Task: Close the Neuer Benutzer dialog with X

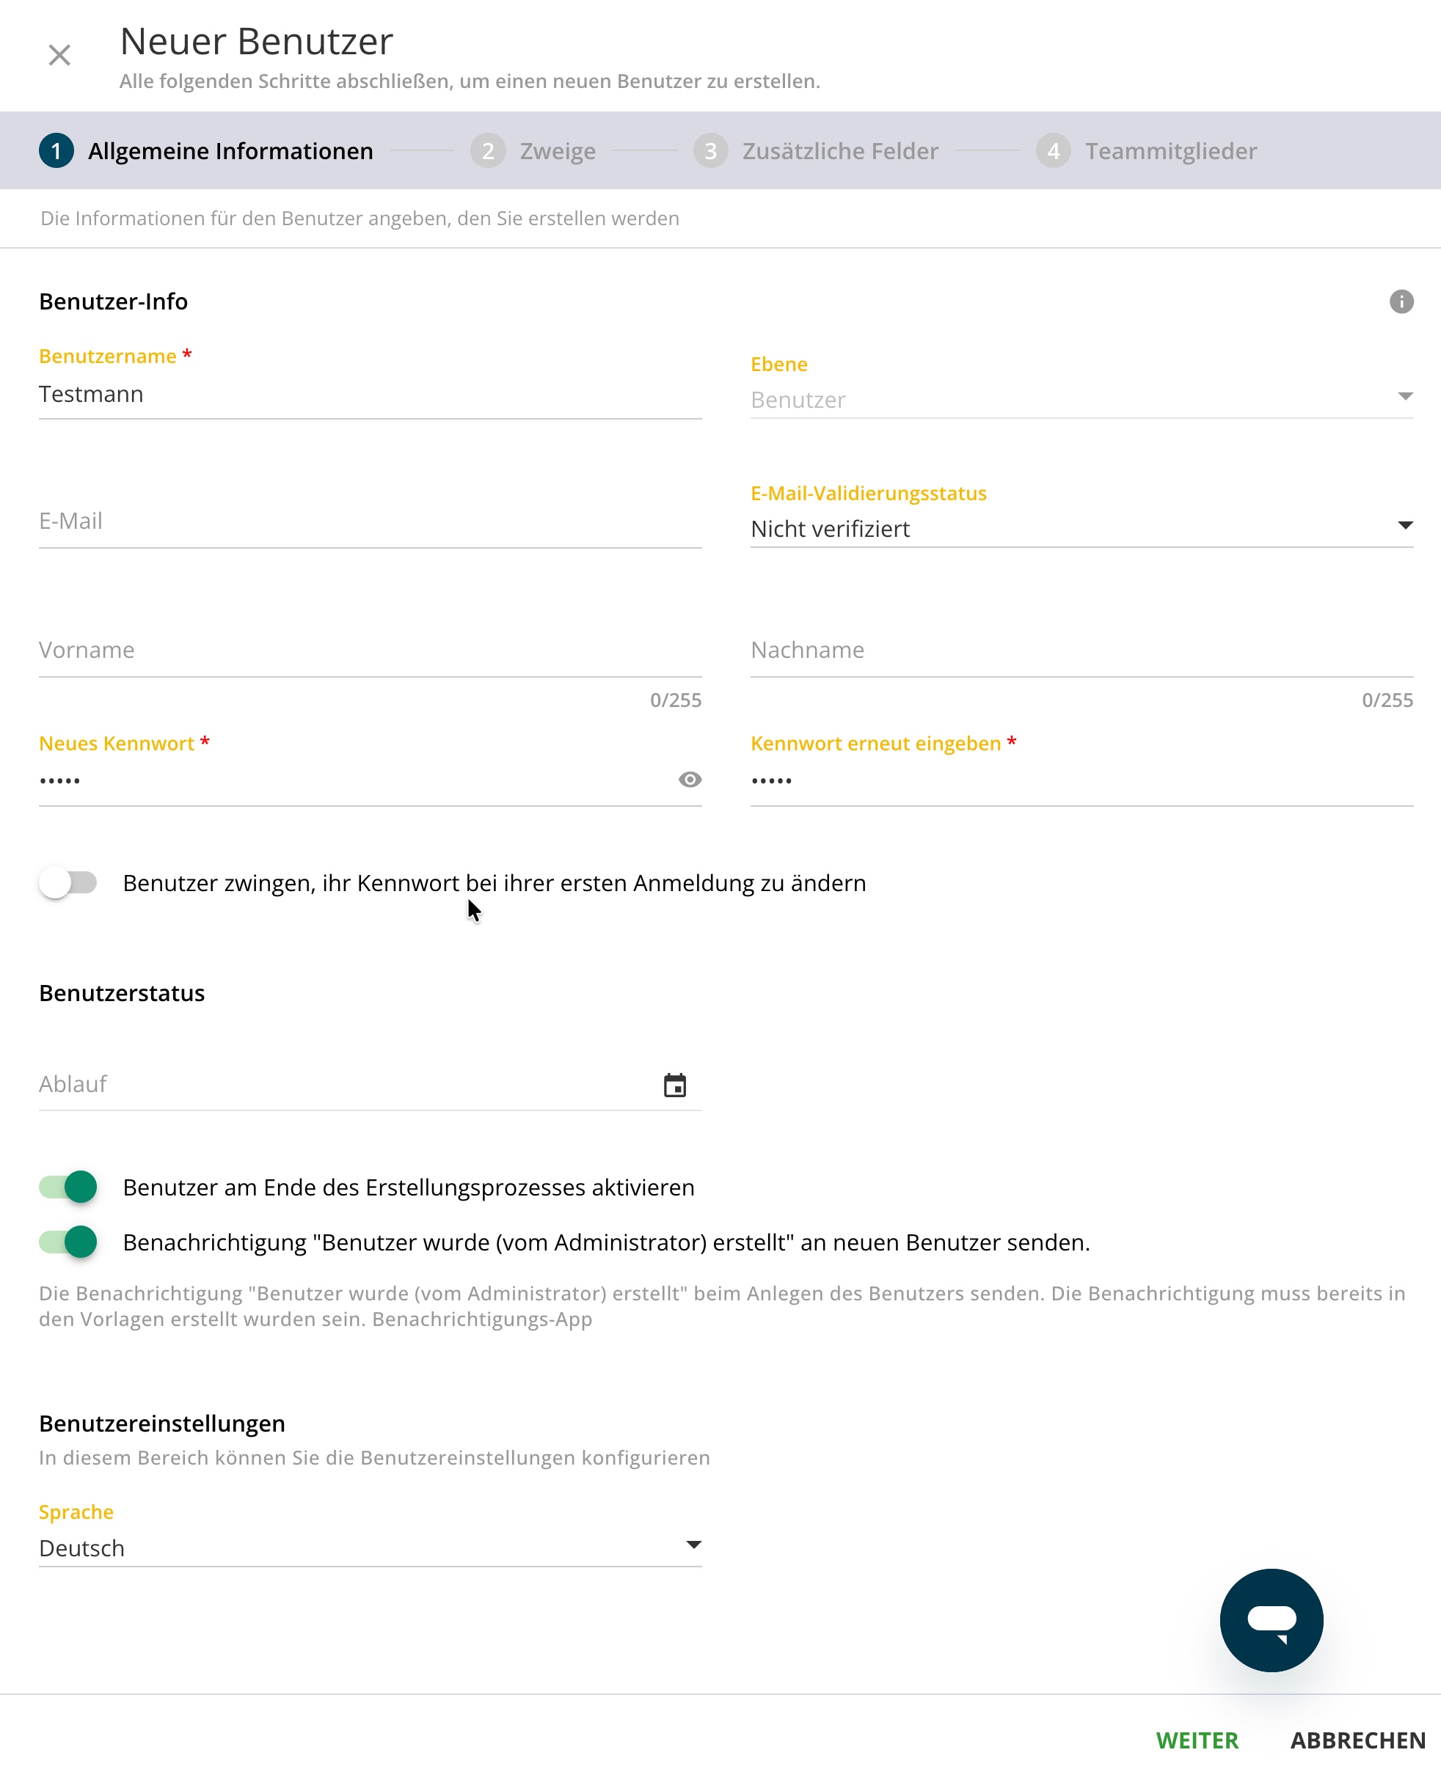Action: coord(59,55)
